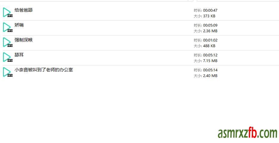Select the title of the 2.40 MB track

(44, 70)
